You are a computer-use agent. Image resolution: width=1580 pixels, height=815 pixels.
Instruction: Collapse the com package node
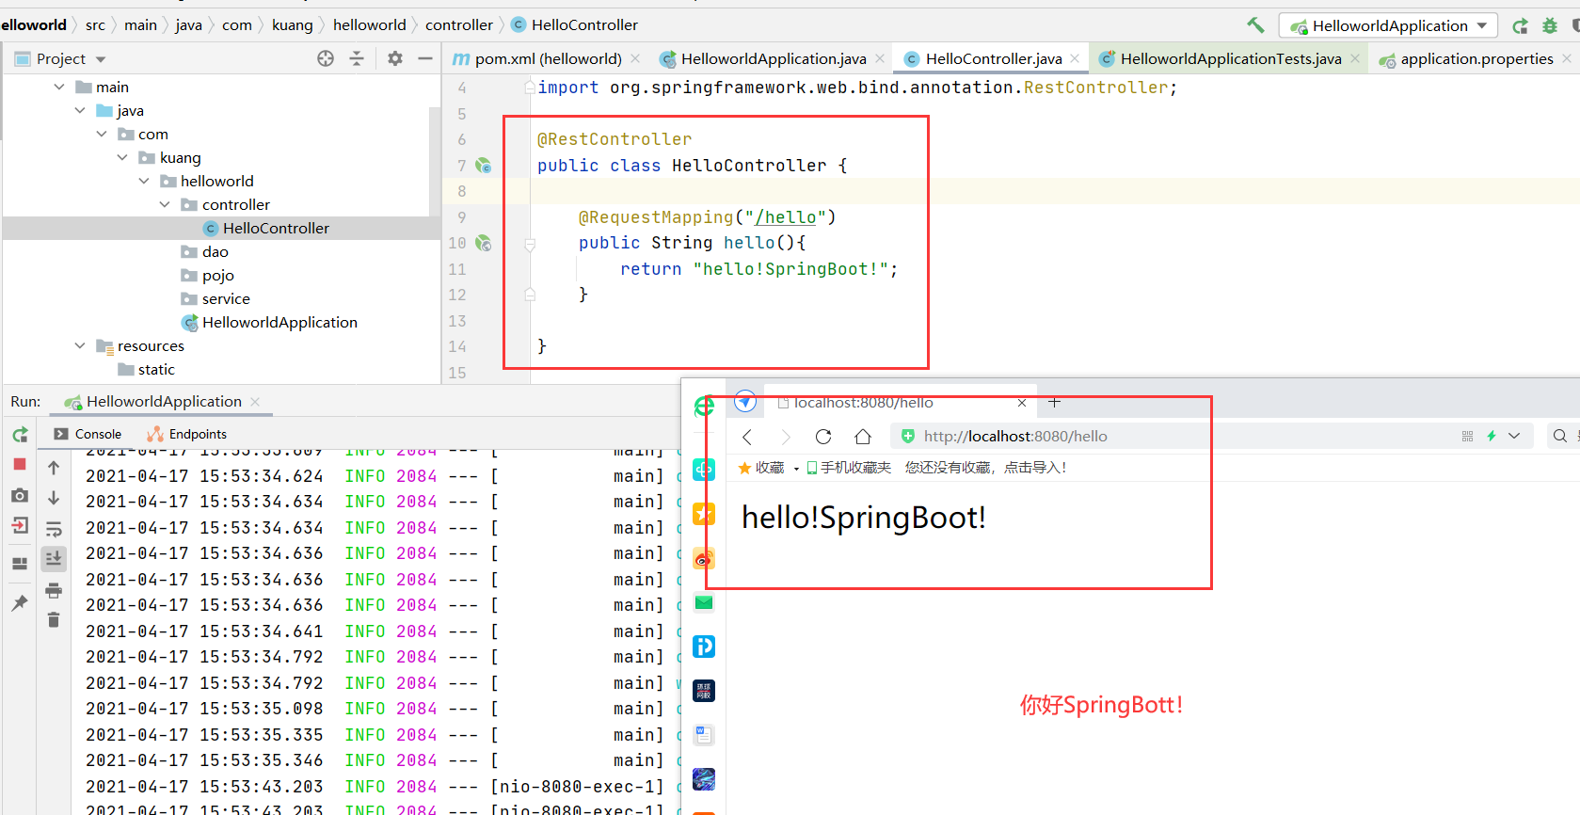pos(102,134)
